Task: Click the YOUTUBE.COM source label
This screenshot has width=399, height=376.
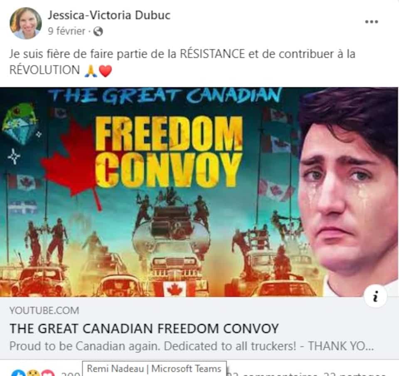Action: click(44, 311)
